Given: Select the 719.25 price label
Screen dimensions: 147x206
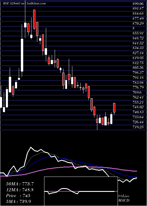Looking at the screenshot, I should [x=138, y=127].
